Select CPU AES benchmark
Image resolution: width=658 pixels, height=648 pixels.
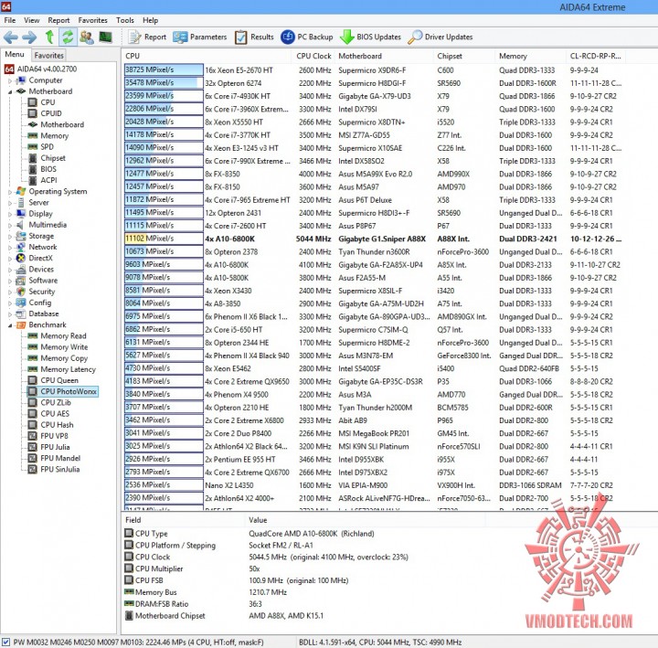click(48, 414)
